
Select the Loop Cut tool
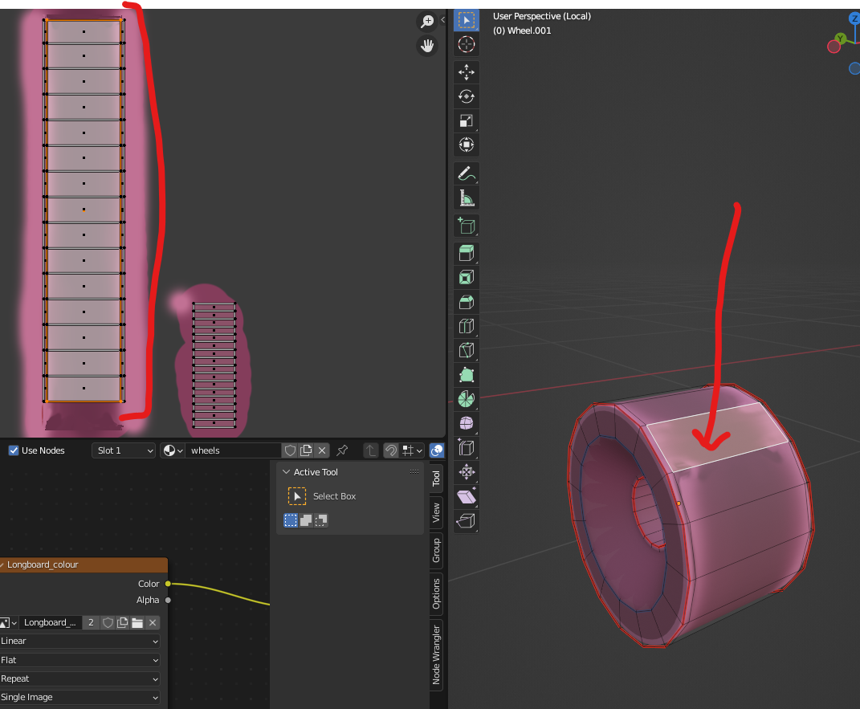point(466,326)
